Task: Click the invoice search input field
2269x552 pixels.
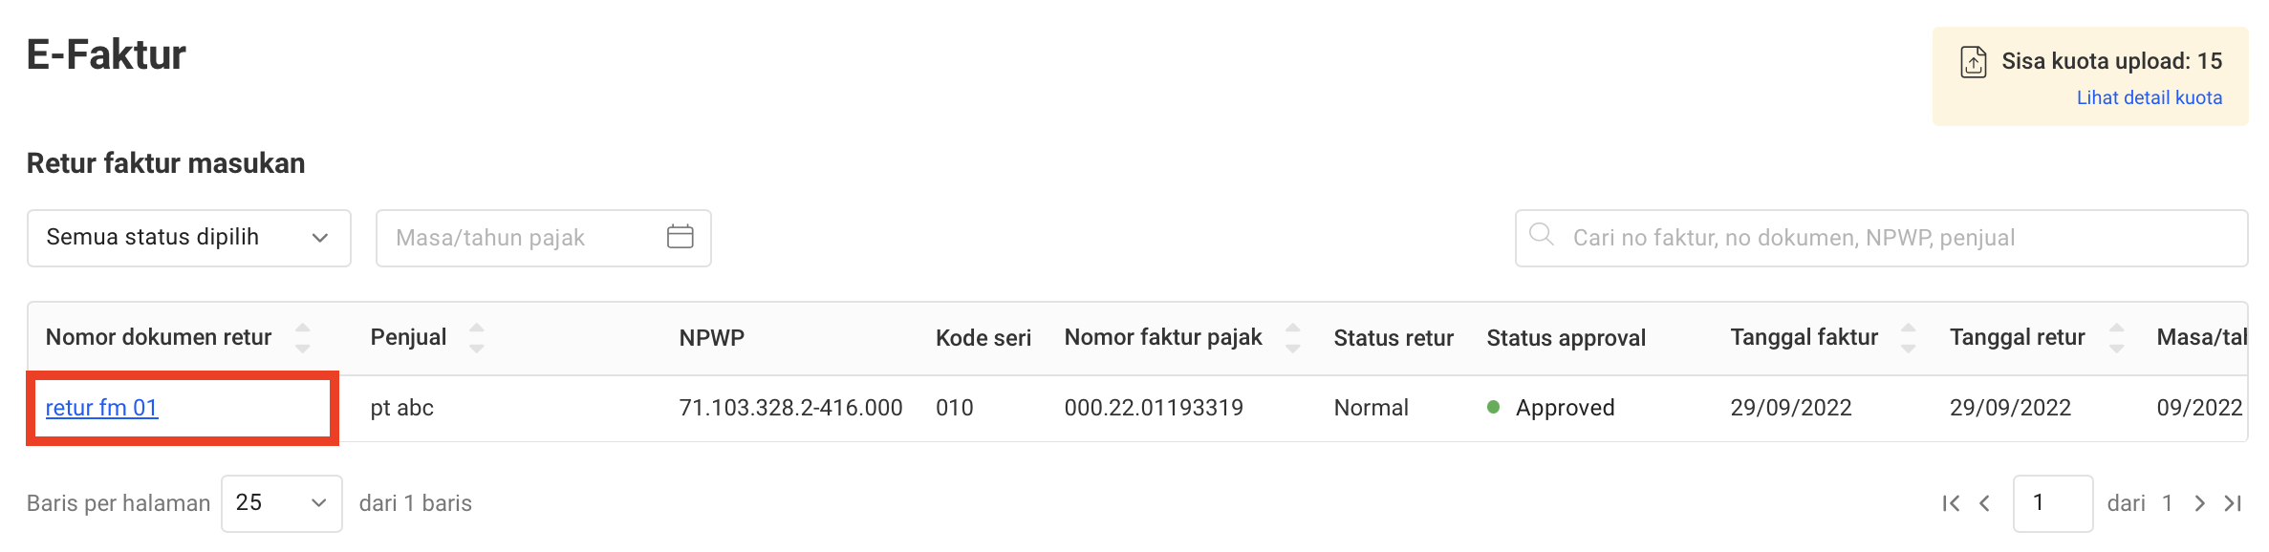Action: [x=1883, y=238]
